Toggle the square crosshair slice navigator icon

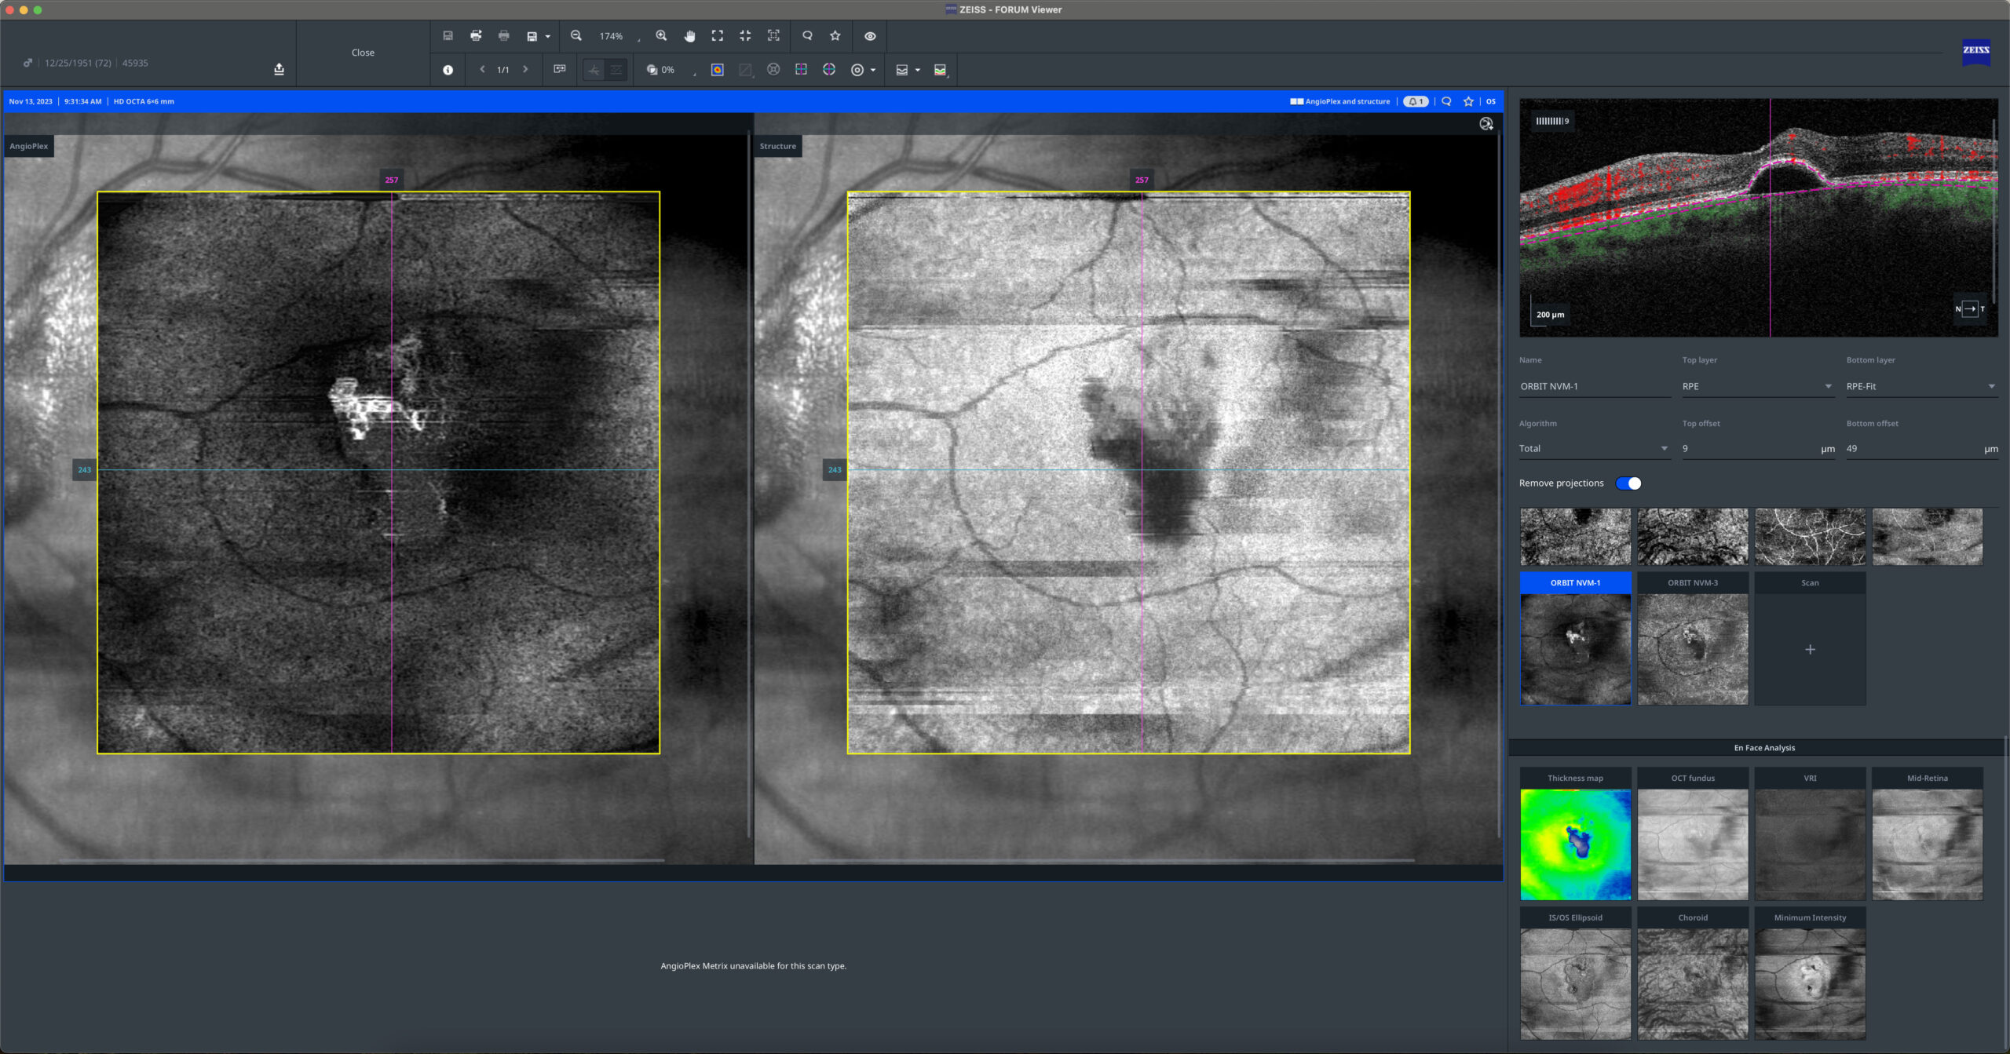click(801, 70)
